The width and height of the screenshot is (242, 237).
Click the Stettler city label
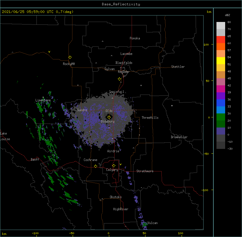[x=178, y=67]
